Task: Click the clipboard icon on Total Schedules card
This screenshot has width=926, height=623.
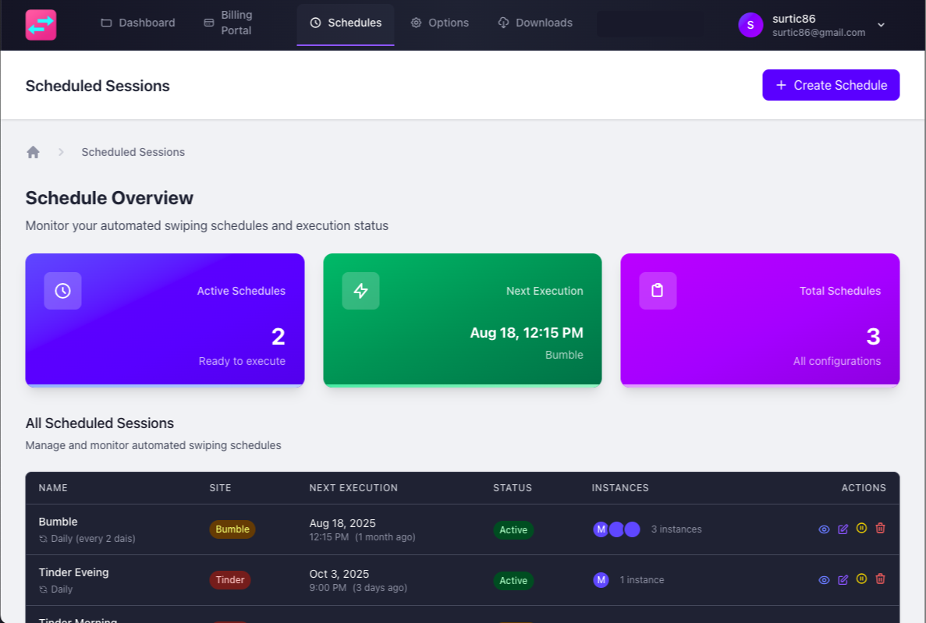Action: point(658,291)
